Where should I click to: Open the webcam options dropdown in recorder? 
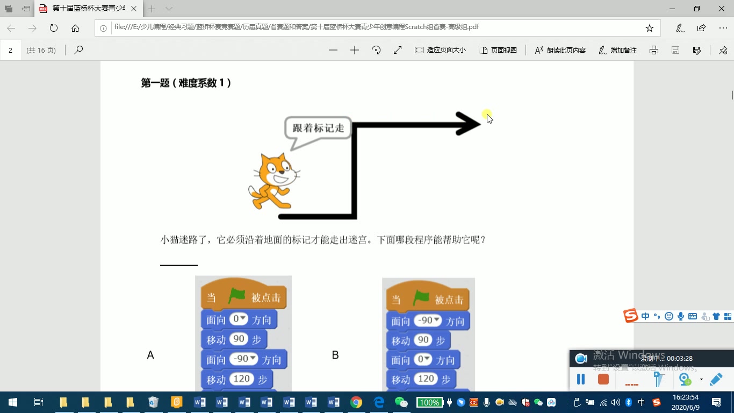(701, 379)
